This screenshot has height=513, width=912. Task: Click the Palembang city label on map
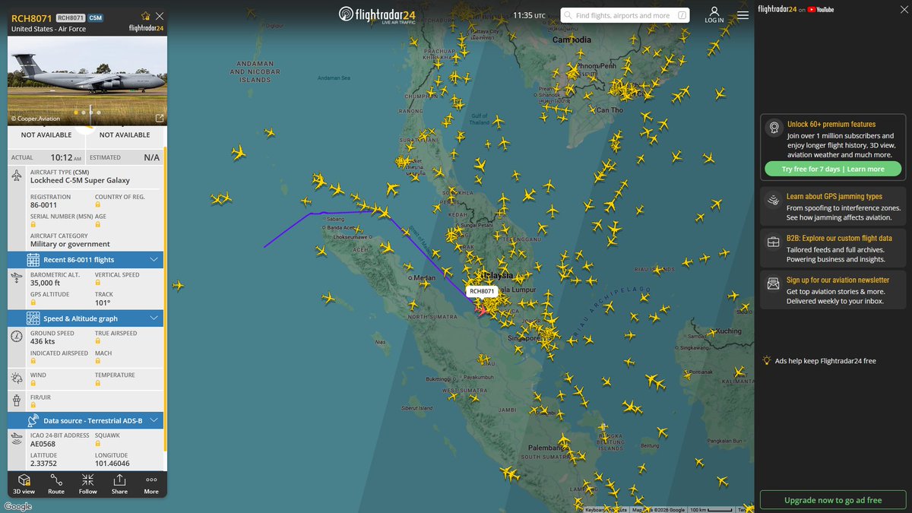(546, 448)
